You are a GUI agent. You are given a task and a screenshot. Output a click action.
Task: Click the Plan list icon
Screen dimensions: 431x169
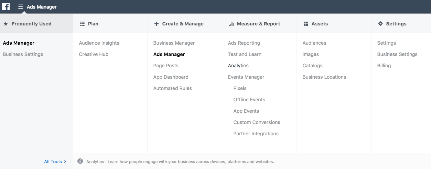tap(82, 24)
